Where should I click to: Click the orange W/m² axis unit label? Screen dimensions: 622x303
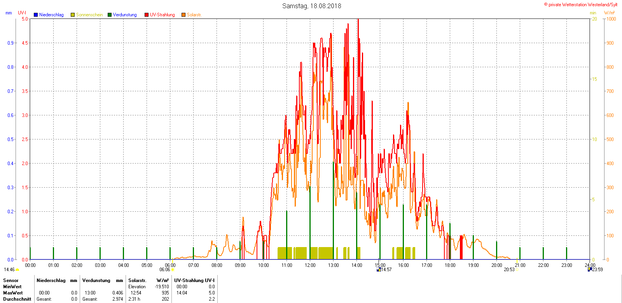(x=610, y=13)
